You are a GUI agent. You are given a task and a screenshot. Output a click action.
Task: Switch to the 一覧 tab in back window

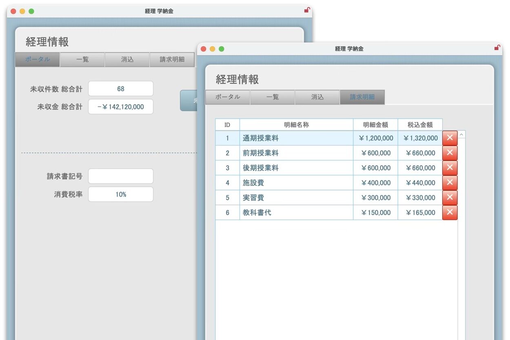tap(82, 59)
